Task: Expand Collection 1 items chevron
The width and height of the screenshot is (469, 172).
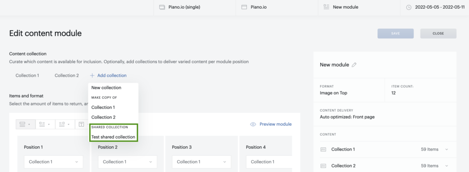Action: [x=447, y=149]
